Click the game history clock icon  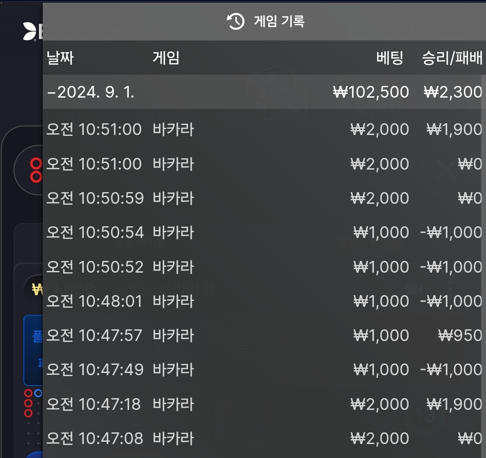pos(235,22)
